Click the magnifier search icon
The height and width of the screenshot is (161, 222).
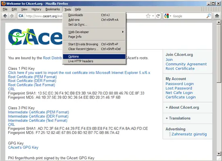[x=209, y=16]
